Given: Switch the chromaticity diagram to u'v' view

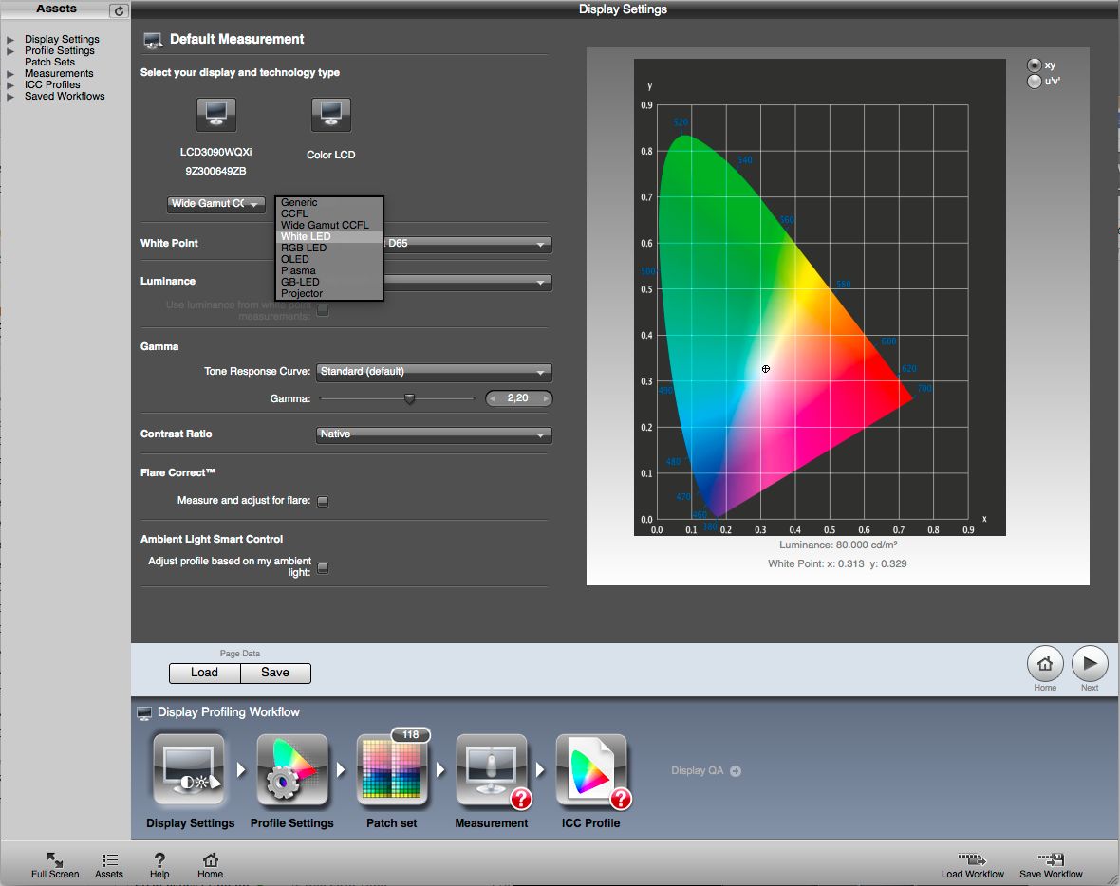Looking at the screenshot, I should click(x=1034, y=81).
